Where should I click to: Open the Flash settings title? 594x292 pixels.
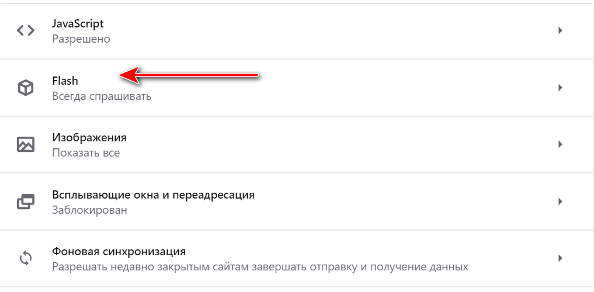[65, 81]
